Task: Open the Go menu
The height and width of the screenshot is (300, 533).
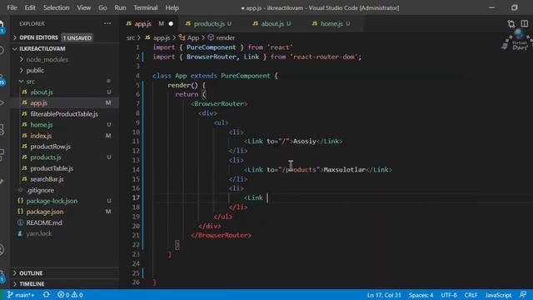Action: click(x=102, y=7)
